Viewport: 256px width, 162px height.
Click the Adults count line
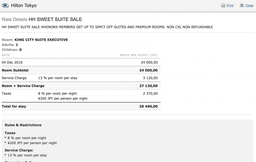pos(10,45)
